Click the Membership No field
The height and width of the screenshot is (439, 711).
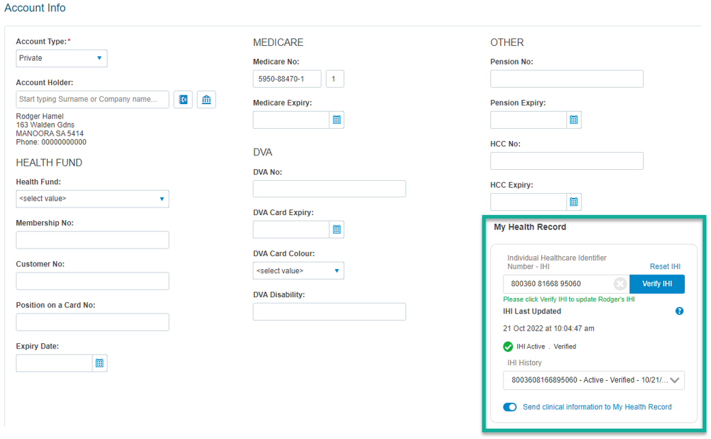[x=92, y=240]
